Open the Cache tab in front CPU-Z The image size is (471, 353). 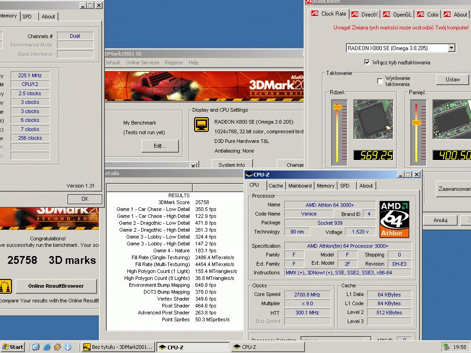coord(276,186)
